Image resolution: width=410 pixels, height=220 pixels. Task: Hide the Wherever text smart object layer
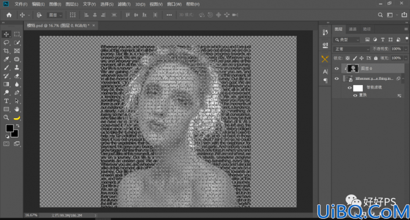click(337, 79)
